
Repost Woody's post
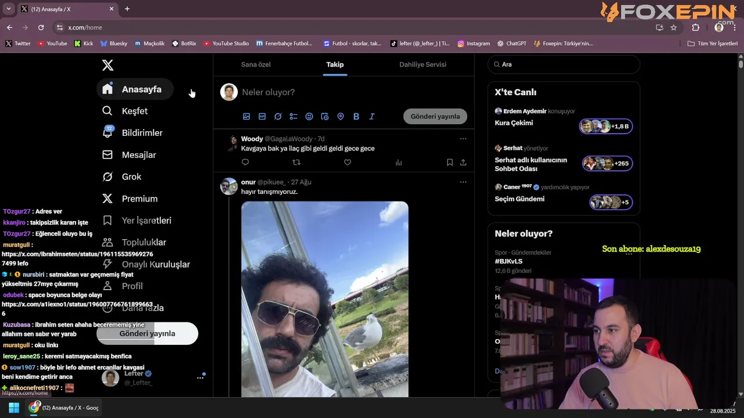[x=296, y=163]
